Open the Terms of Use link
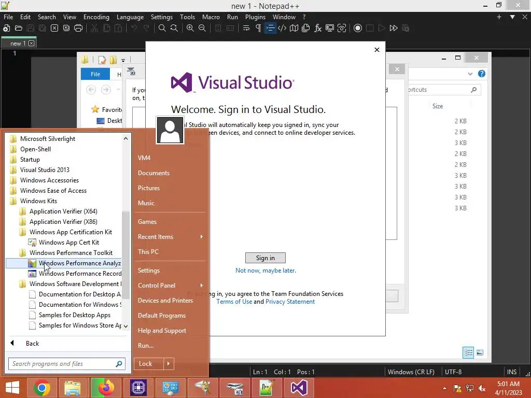 (x=234, y=302)
